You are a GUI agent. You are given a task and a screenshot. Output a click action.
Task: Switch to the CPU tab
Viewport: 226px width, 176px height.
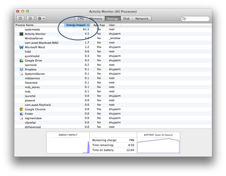[81, 19]
